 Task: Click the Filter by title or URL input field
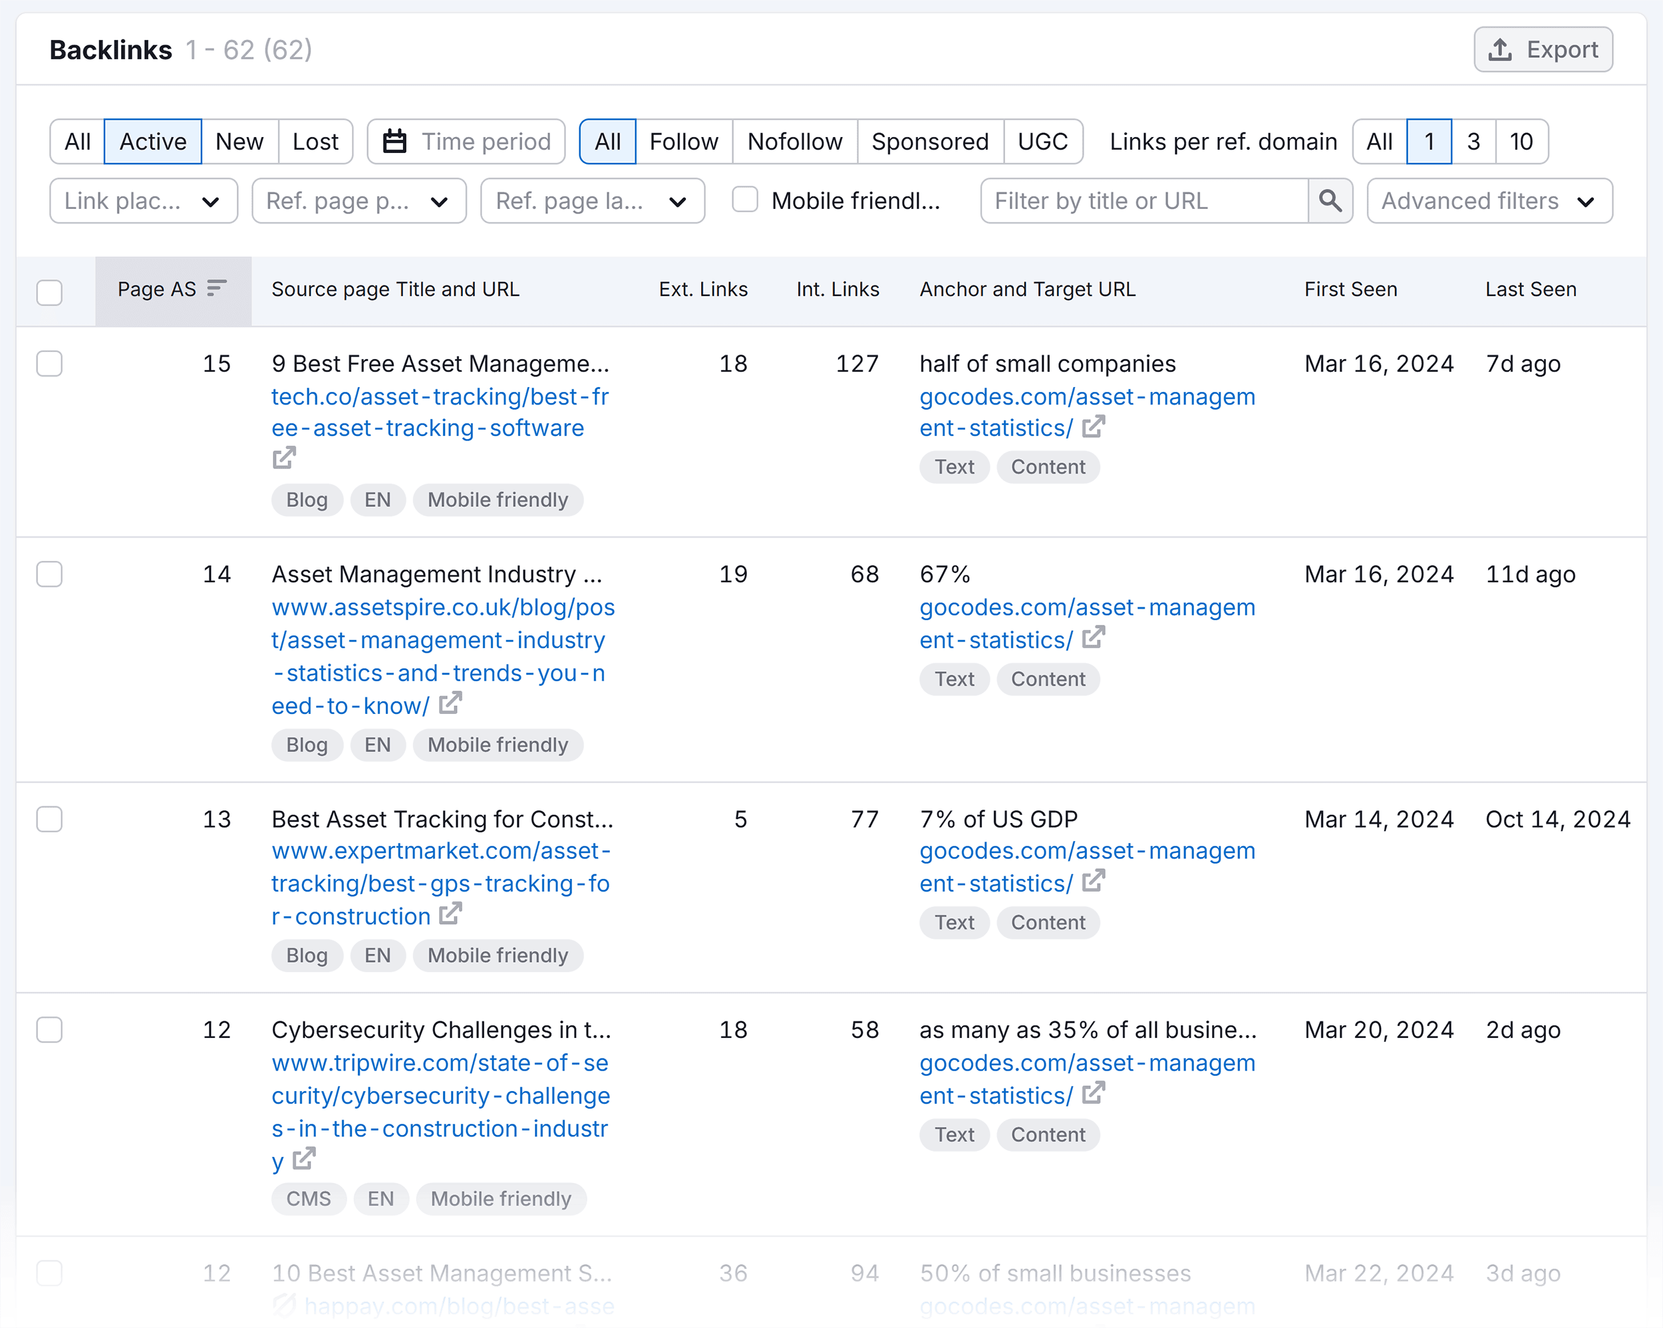pyautogui.click(x=1144, y=202)
